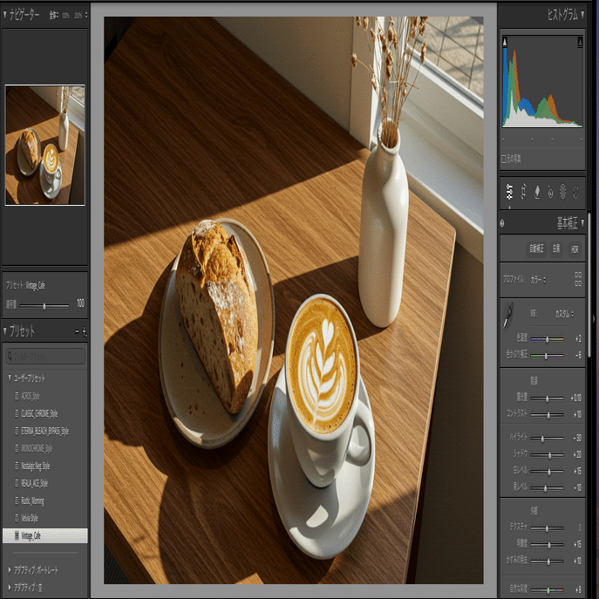This screenshot has height=599, width=599.
Task: Toggle the Basic panel eye switch icon
Action: tap(502, 223)
